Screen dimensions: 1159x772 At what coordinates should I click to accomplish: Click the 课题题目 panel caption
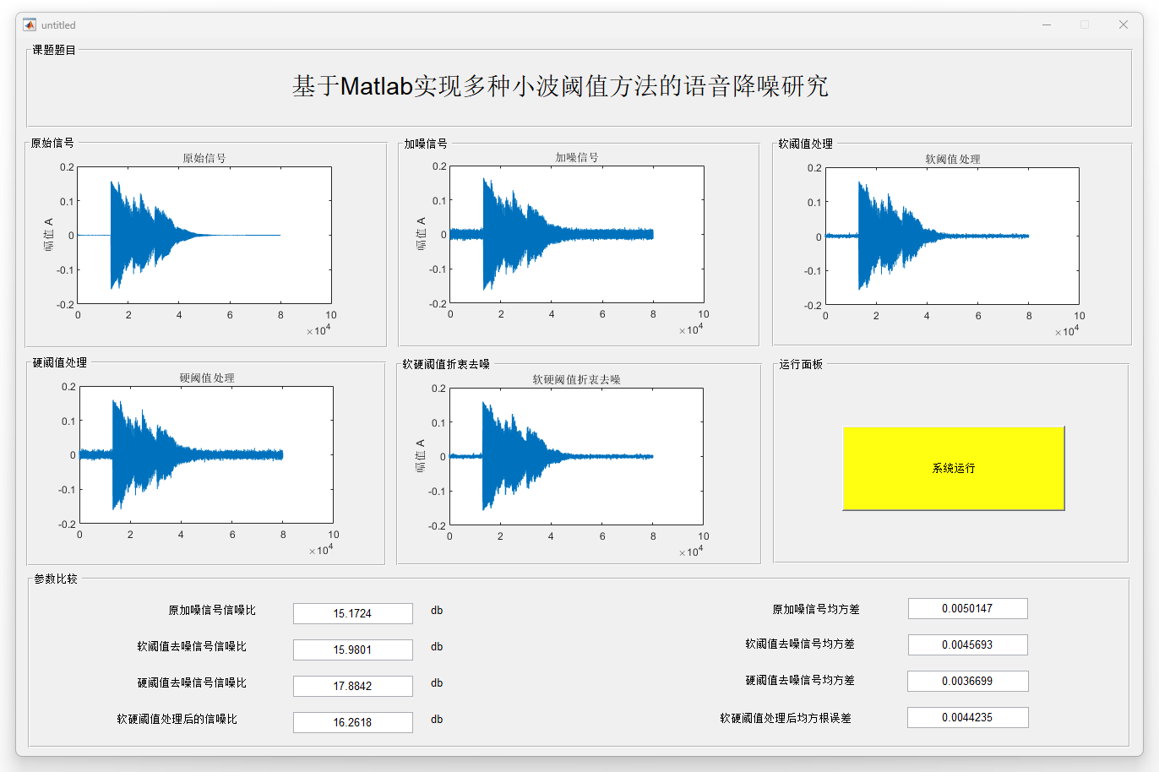click(54, 50)
